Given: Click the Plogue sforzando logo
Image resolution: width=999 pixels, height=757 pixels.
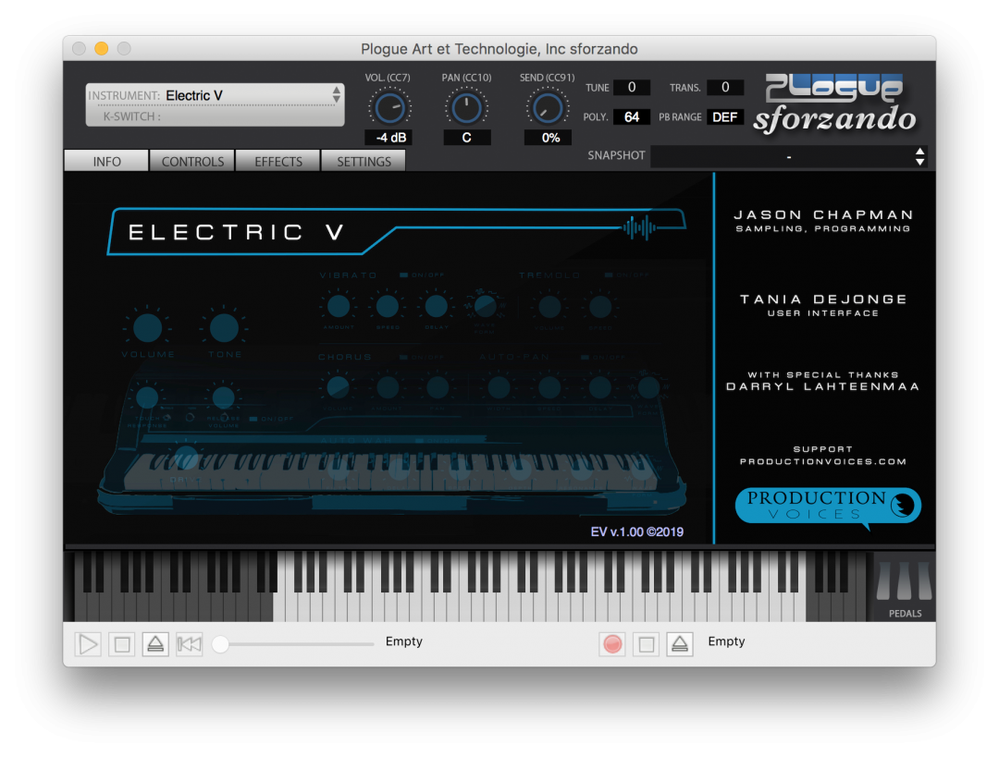Looking at the screenshot, I should click(835, 104).
